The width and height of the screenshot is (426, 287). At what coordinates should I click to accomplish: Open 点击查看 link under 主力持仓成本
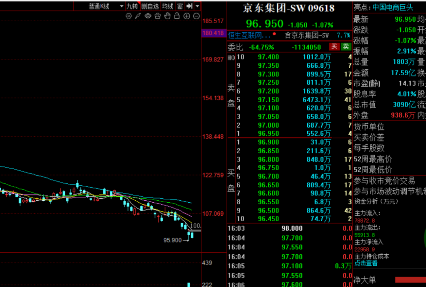point(366,263)
